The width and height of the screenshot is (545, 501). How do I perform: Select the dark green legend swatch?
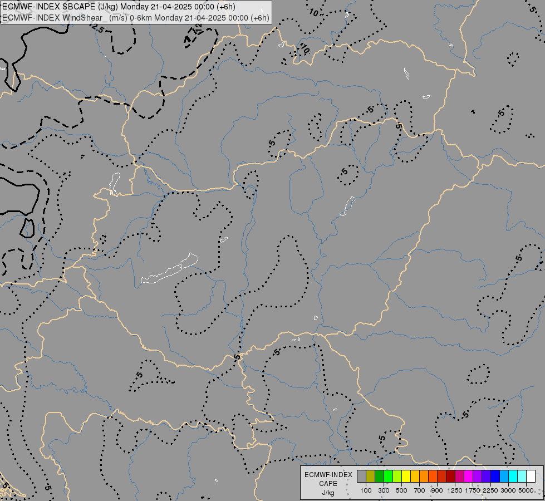pos(379,477)
